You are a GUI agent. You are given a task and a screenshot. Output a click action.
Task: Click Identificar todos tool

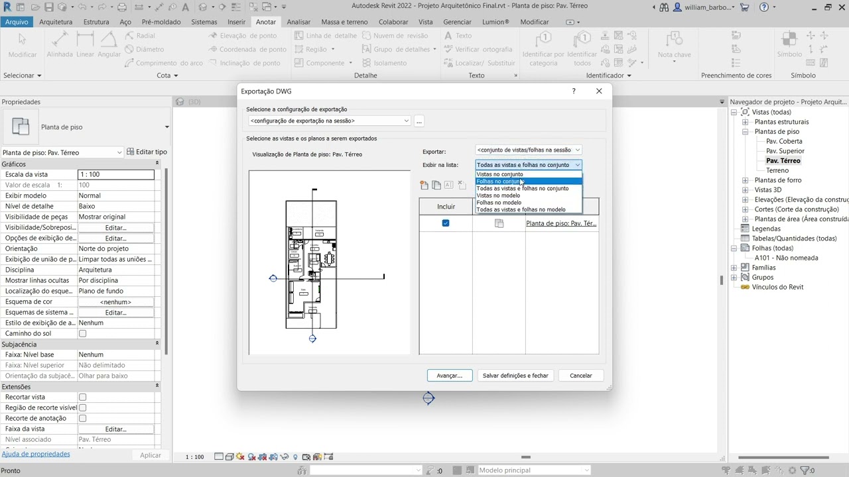click(x=582, y=48)
